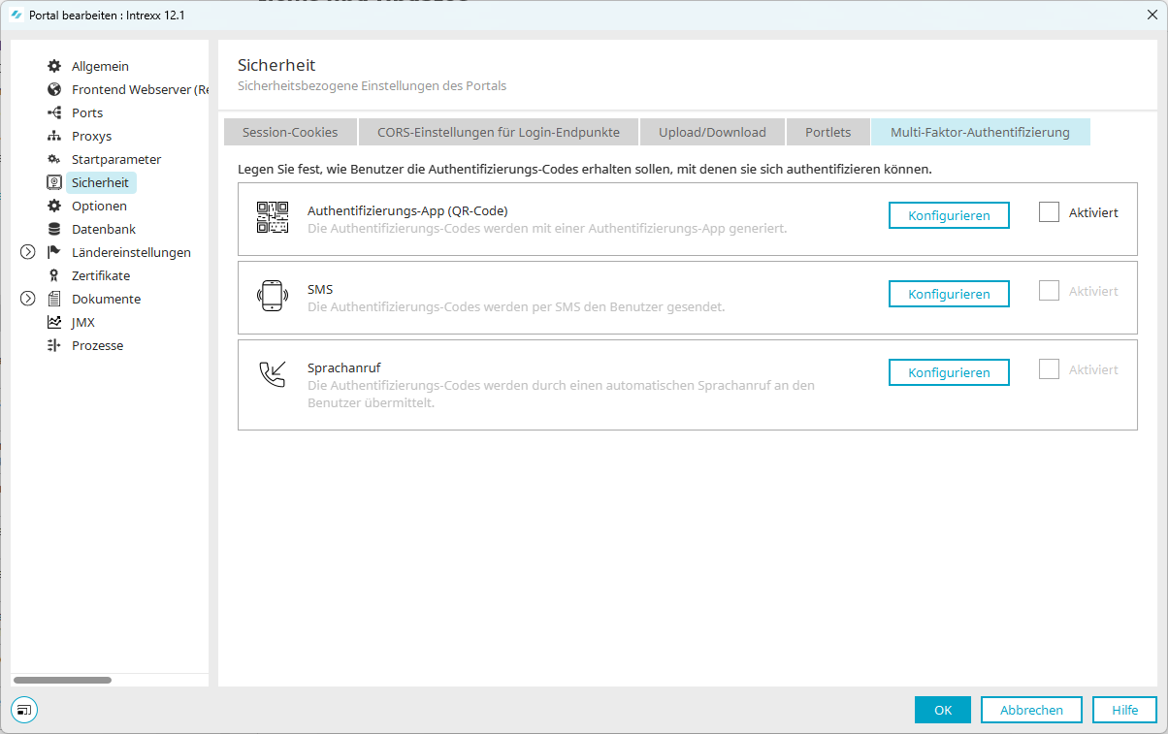Expand the Dokumente tree node
Screen dimensions: 1168x734
click(x=27, y=299)
